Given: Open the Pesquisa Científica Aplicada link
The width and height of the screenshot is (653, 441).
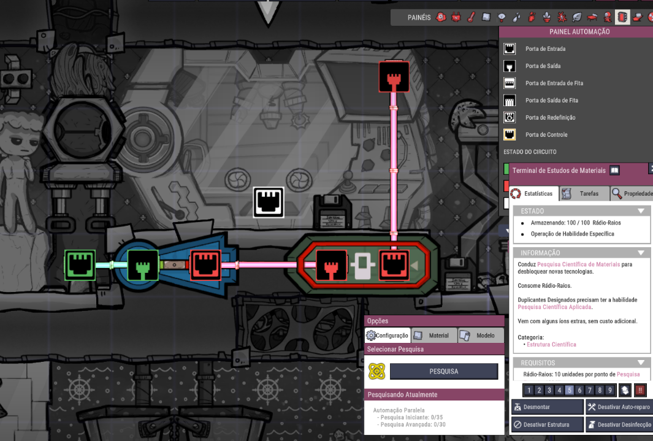Looking at the screenshot, I should (554, 307).
